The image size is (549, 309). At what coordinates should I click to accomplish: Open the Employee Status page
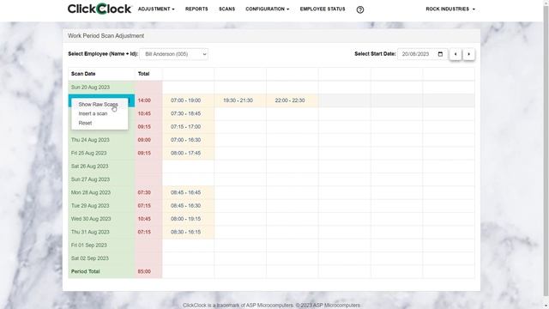pyautogui.click(x=323, y=9)
